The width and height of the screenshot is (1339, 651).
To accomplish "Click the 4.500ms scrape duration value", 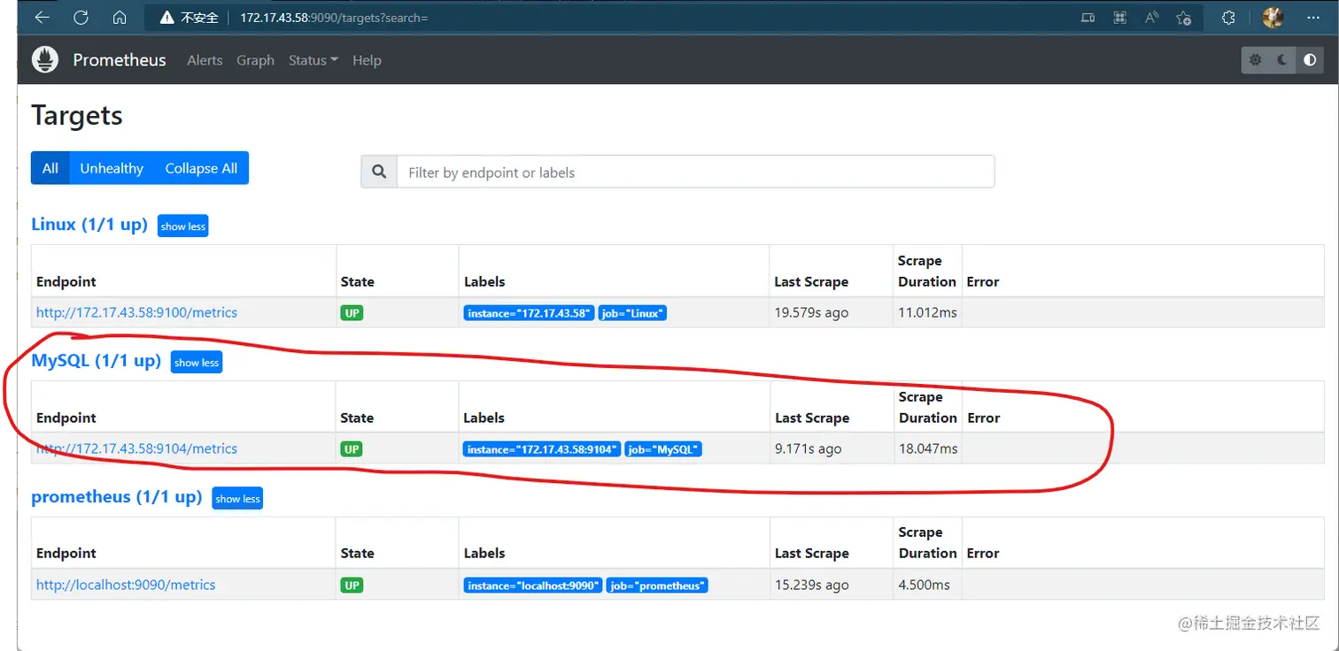I will [924, 585].
